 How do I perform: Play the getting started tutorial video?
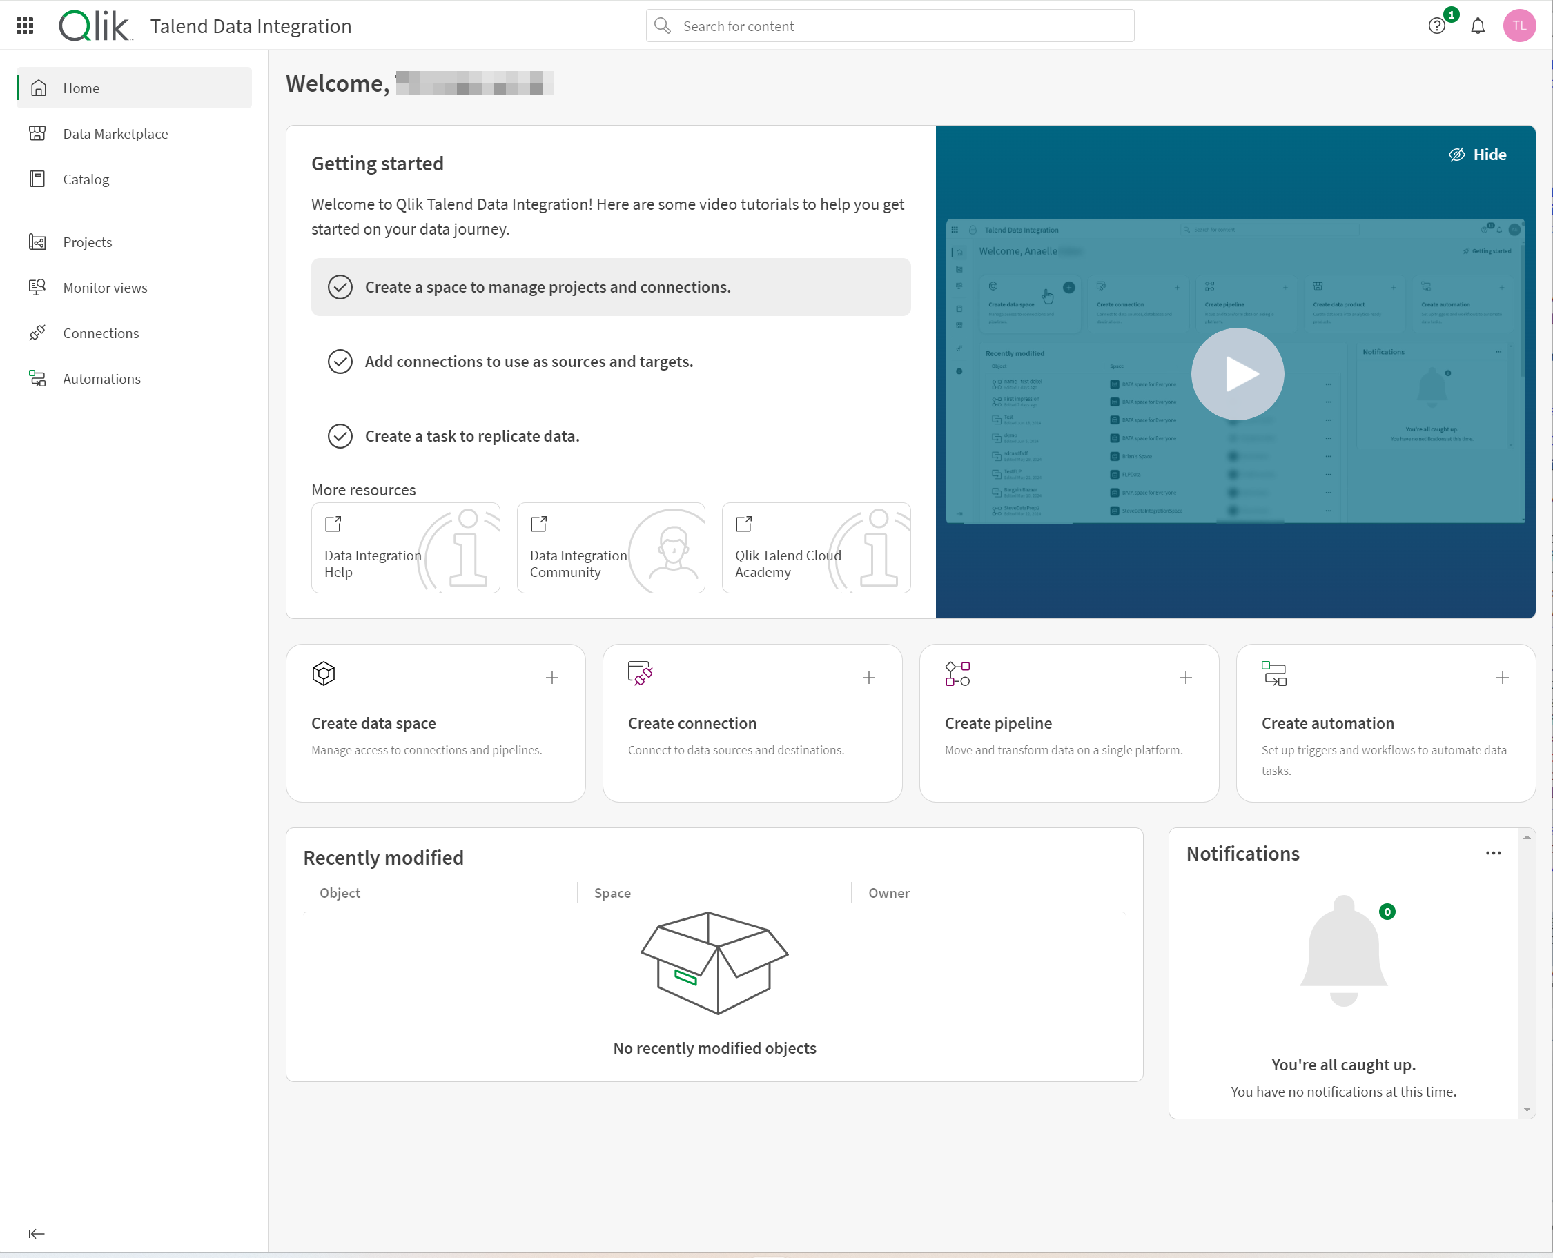click(x=1238, y=372)
